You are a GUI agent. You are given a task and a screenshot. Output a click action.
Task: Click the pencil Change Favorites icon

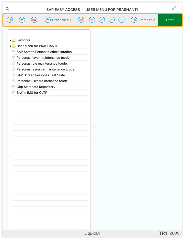(102, 20)
